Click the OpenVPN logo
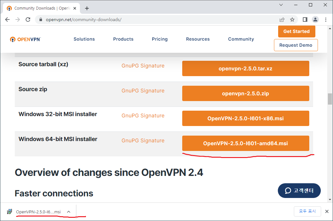The image size is (333, 221). [x=25, y=39]
